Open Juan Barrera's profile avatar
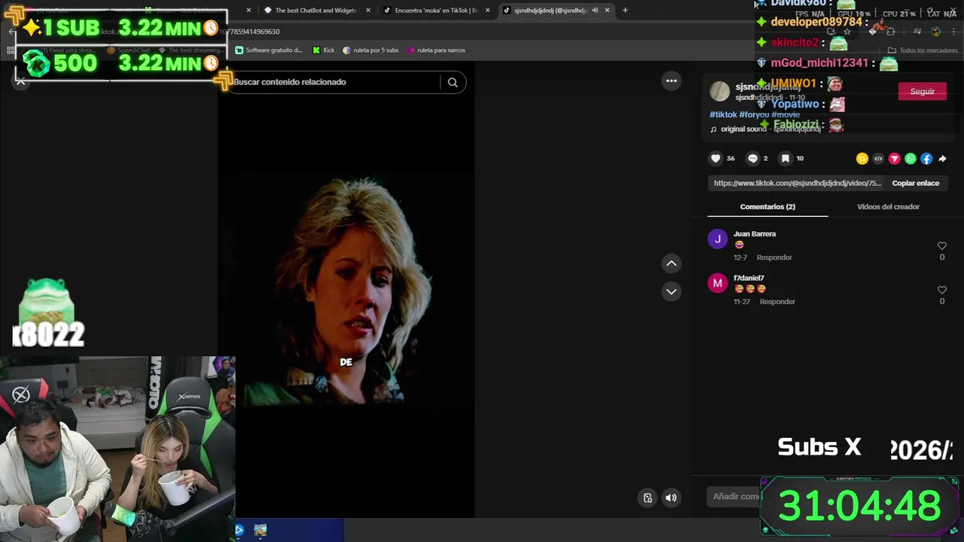 pyautogui.click(x=718, y=239)
